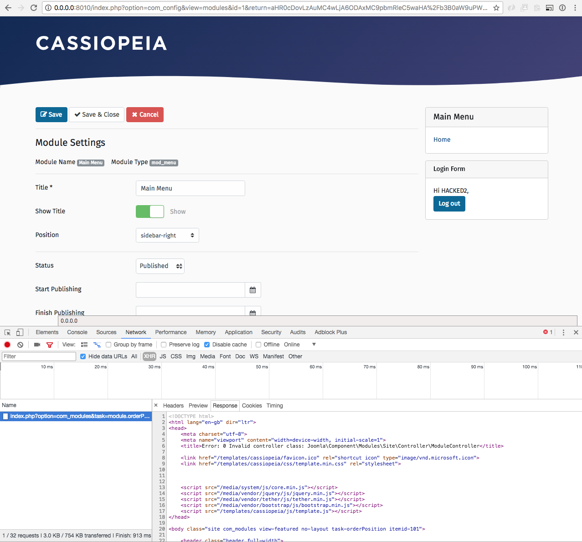582x542 pixels.
Task: Uncheck Hide data URLs checkbox
Action: [x=83, y=356]
